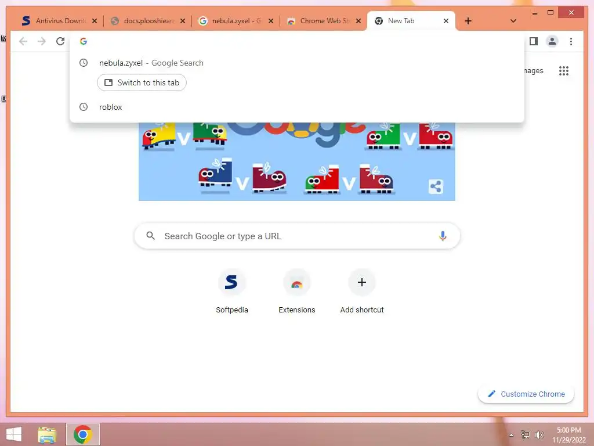Click the Chrome taskbar icon

(83, 434)
